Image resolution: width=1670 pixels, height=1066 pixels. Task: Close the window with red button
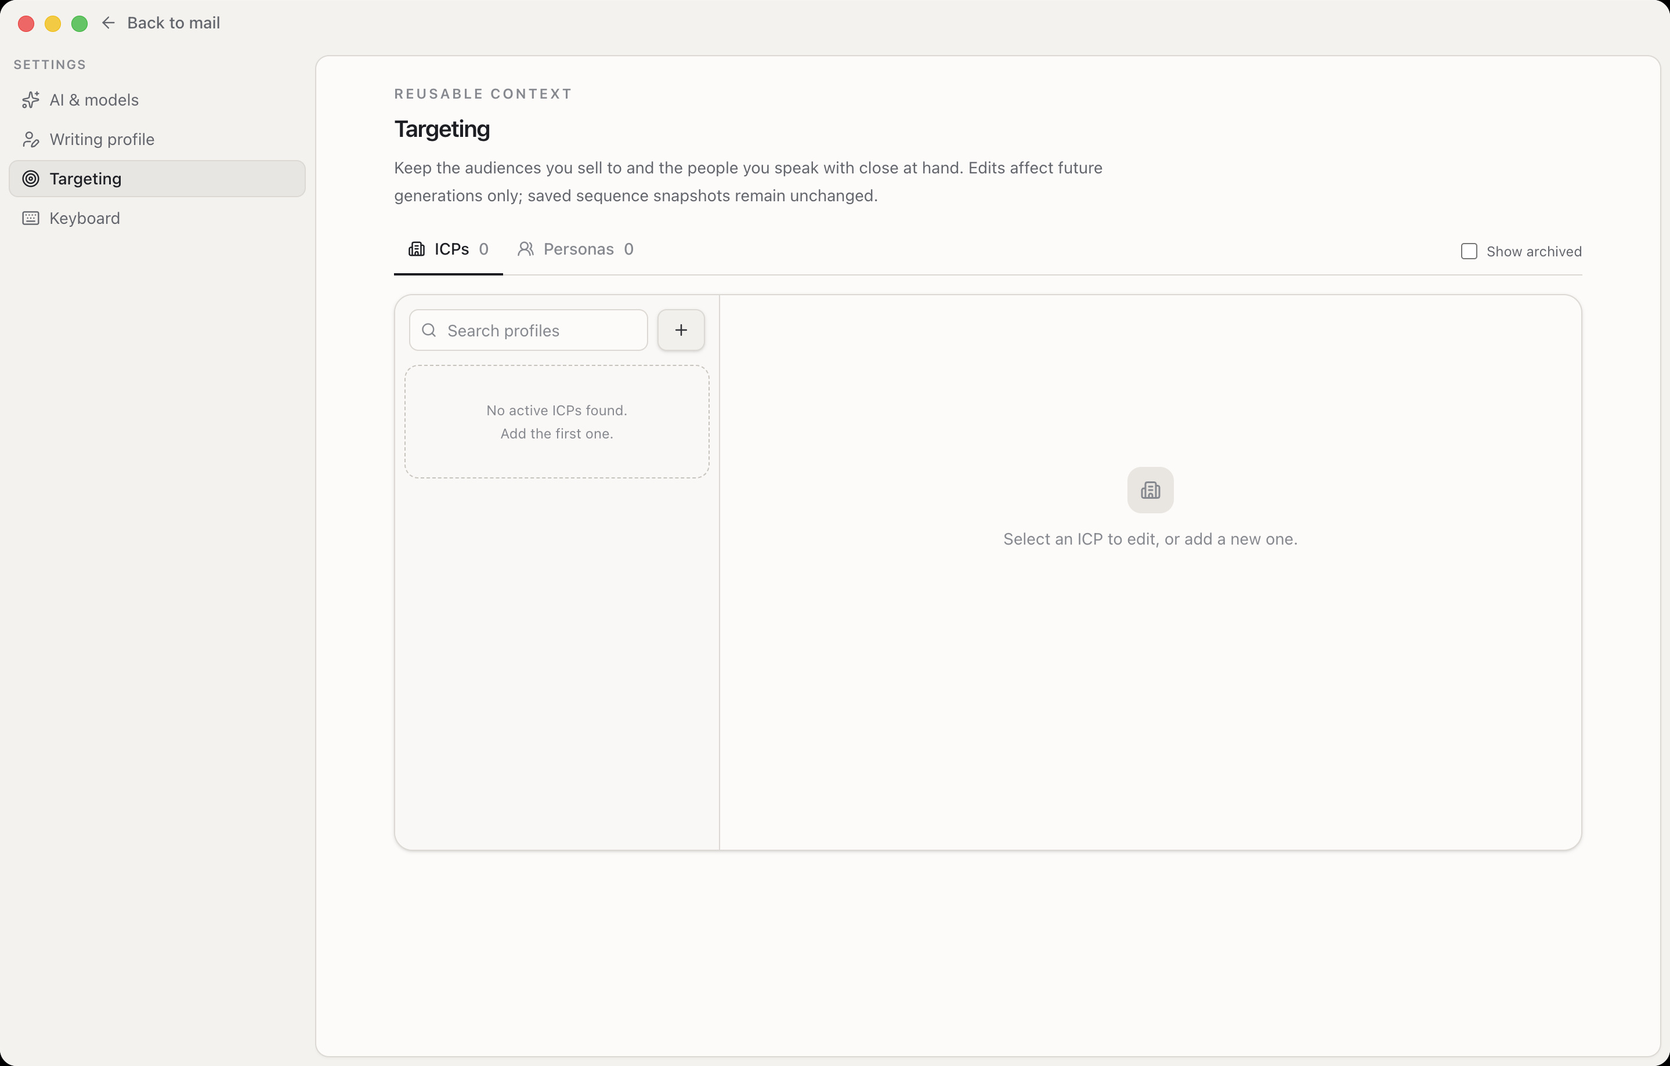point(26,24)
